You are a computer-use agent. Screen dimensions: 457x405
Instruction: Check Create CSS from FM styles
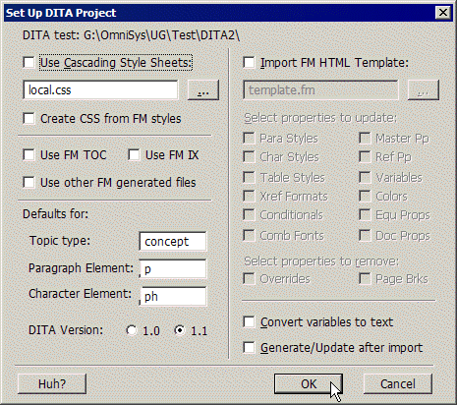[29, 118]
